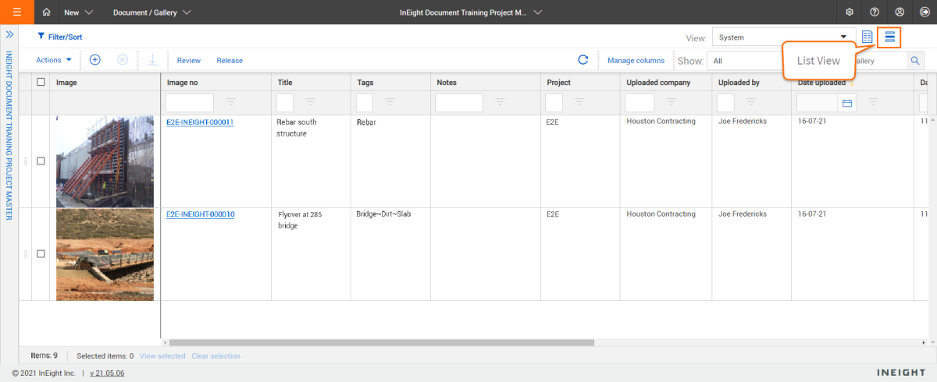Check the box for Flyover at 285 bridge row

tap(41, 254)
